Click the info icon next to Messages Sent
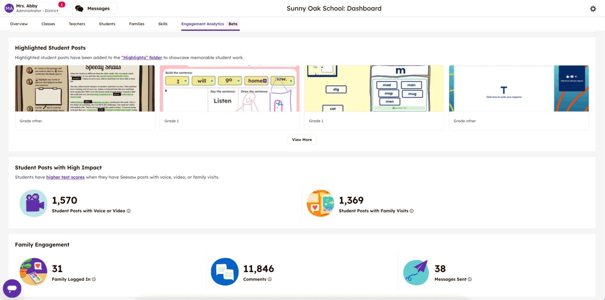This screenshot has width=605, height=300. pos(469,279)
